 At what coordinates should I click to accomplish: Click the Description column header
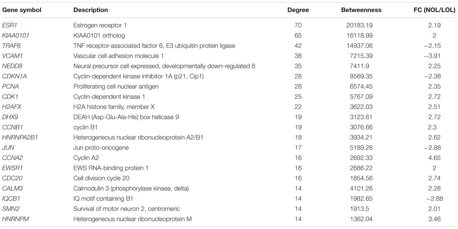point(90,10)
